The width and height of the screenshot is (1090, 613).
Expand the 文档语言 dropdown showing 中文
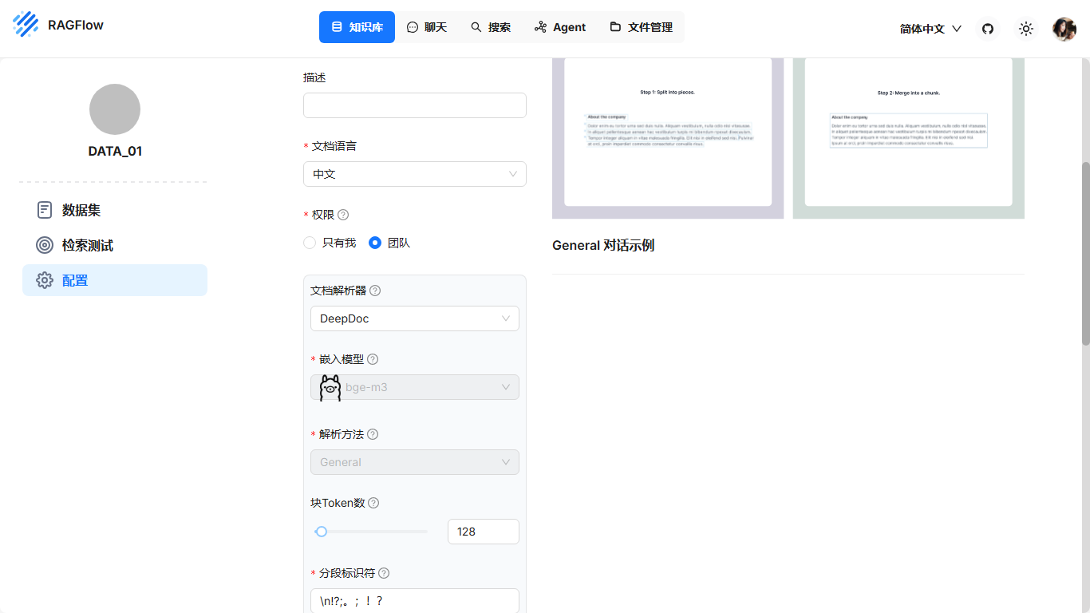(414, 174)
